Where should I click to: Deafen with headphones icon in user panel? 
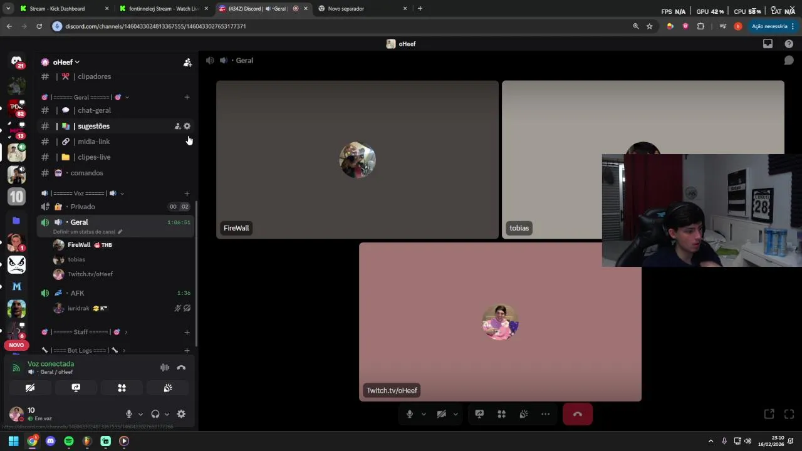[x=155, y=414]
